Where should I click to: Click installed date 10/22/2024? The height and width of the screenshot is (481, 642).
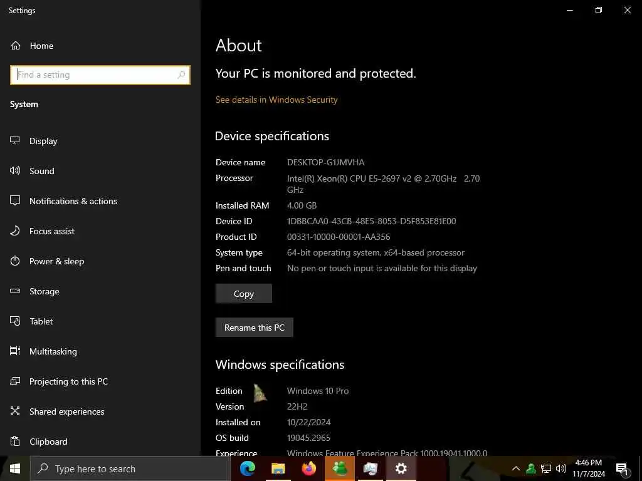[x=308, y=422]
